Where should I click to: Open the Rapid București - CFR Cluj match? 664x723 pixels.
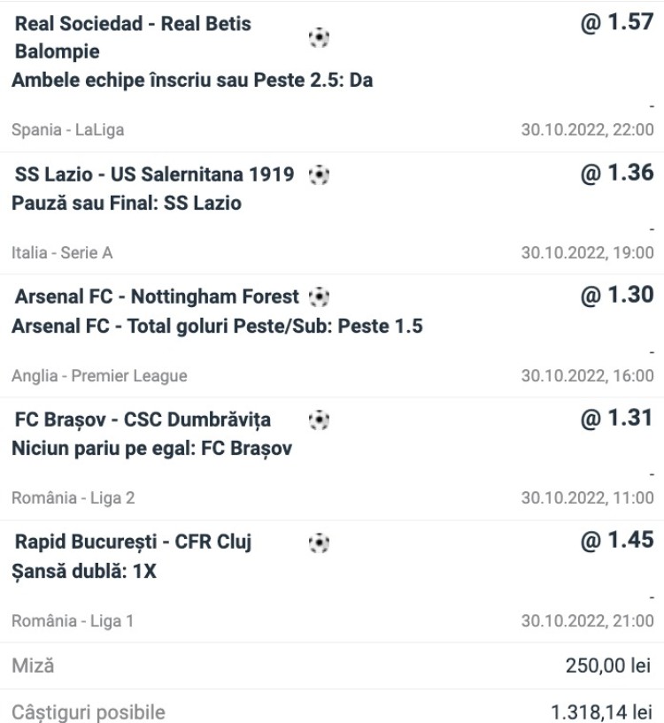(x=134, y=542)
